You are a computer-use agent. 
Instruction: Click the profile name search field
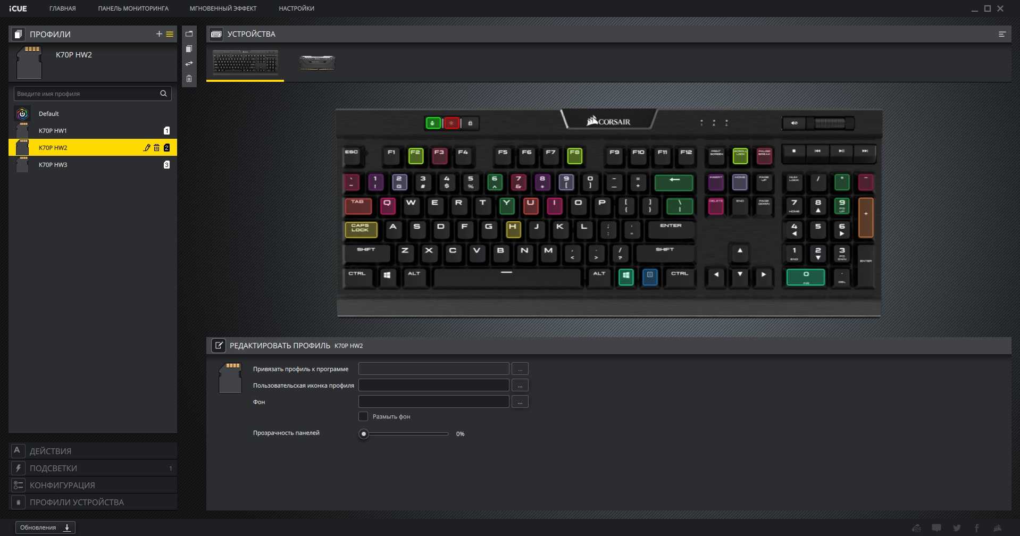(87, 94)
